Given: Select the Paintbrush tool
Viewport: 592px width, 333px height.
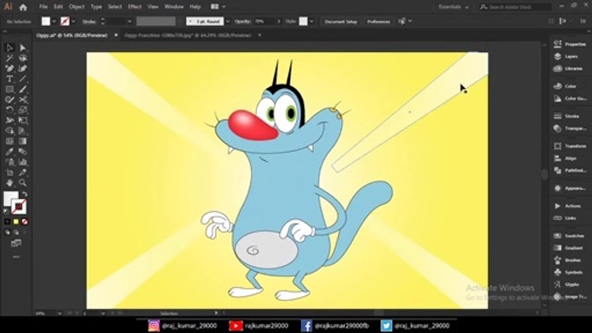Looking at the screenshot, I should point(23,89).
